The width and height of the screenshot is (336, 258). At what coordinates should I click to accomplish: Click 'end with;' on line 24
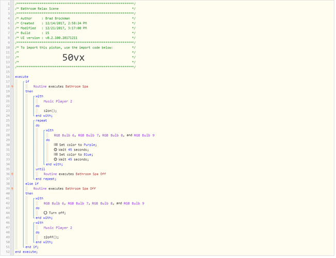[44, 116]
